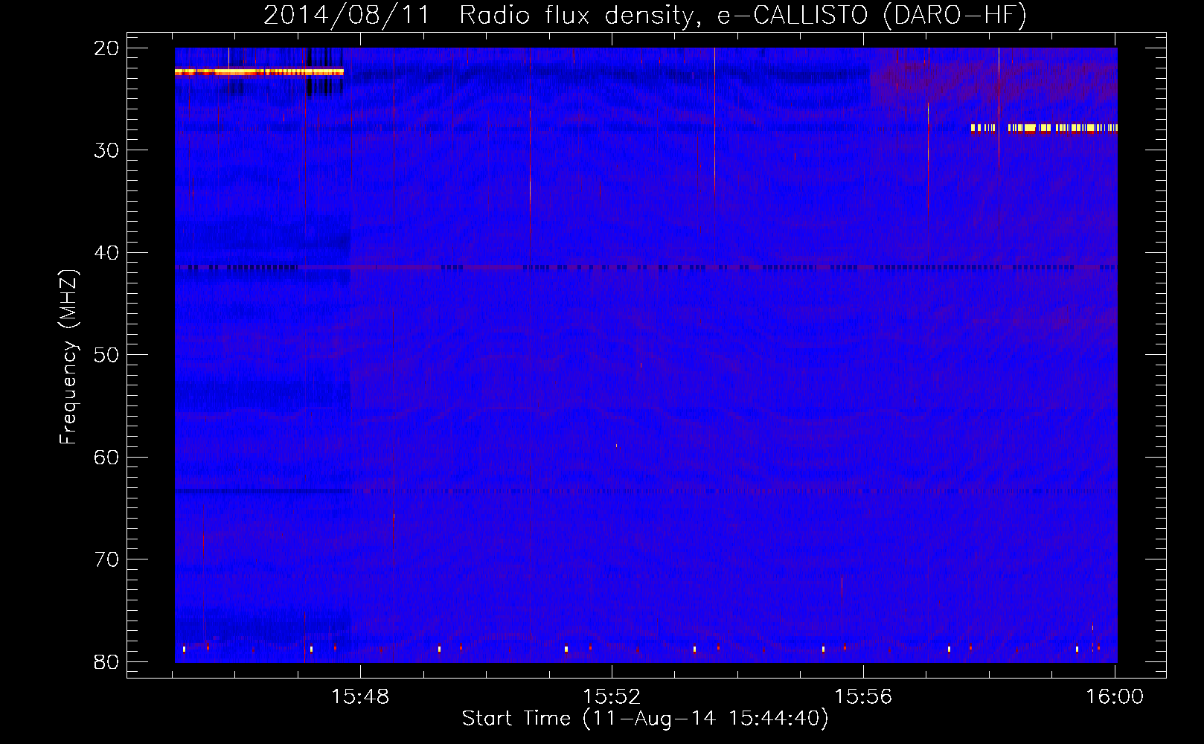Click the 60 frequency tick label
This screenshot has width=1204, height=744.
pyautogui.click(x=107, y=457)
